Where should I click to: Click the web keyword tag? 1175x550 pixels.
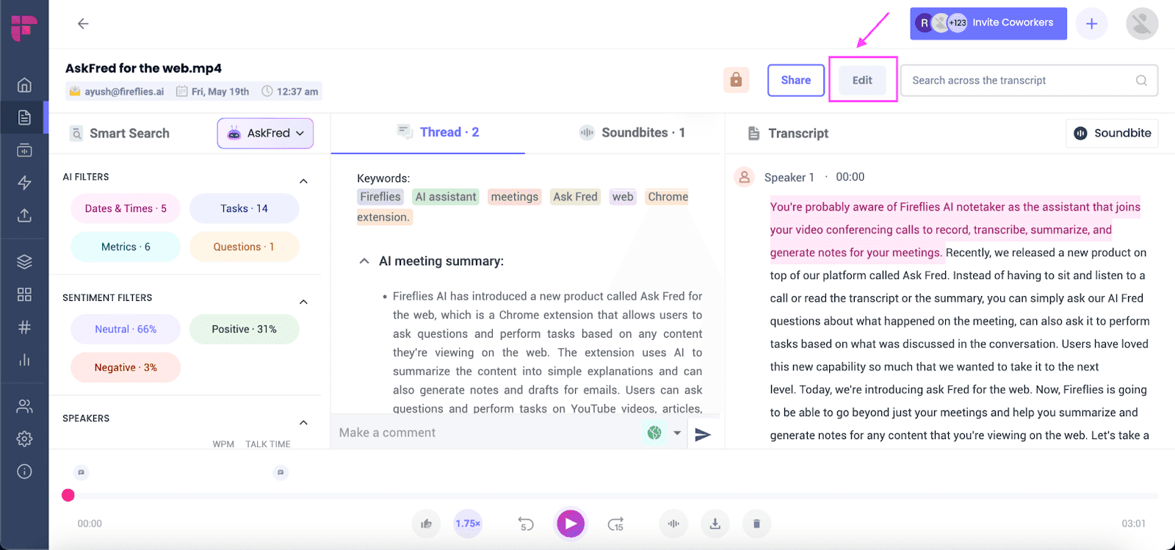(x=623, y=197)
